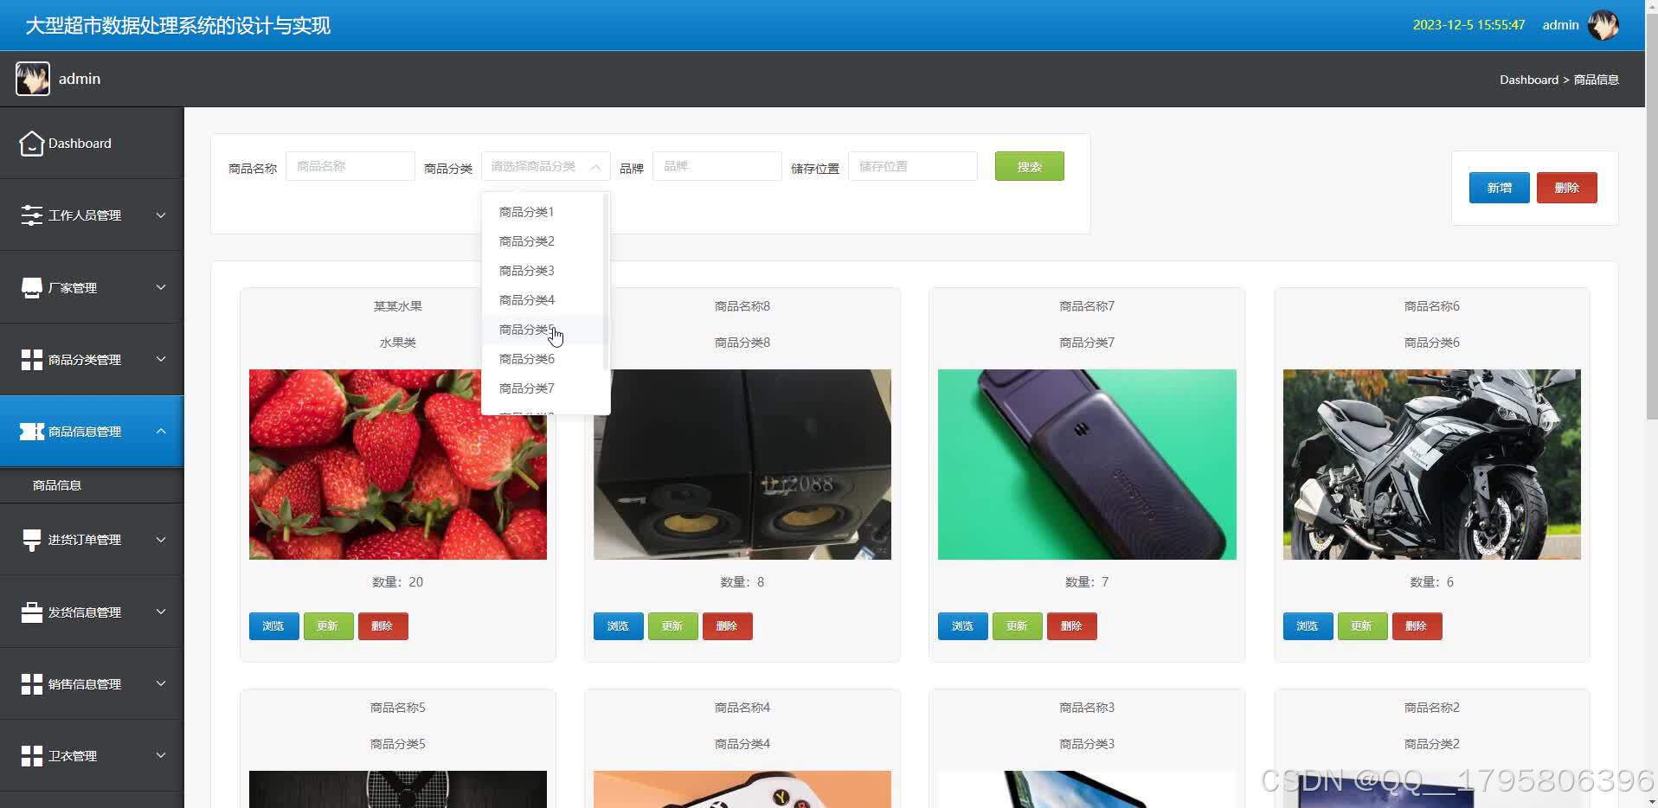Click 删除 on the 商品名称6 card

(x=1417, y=626)
